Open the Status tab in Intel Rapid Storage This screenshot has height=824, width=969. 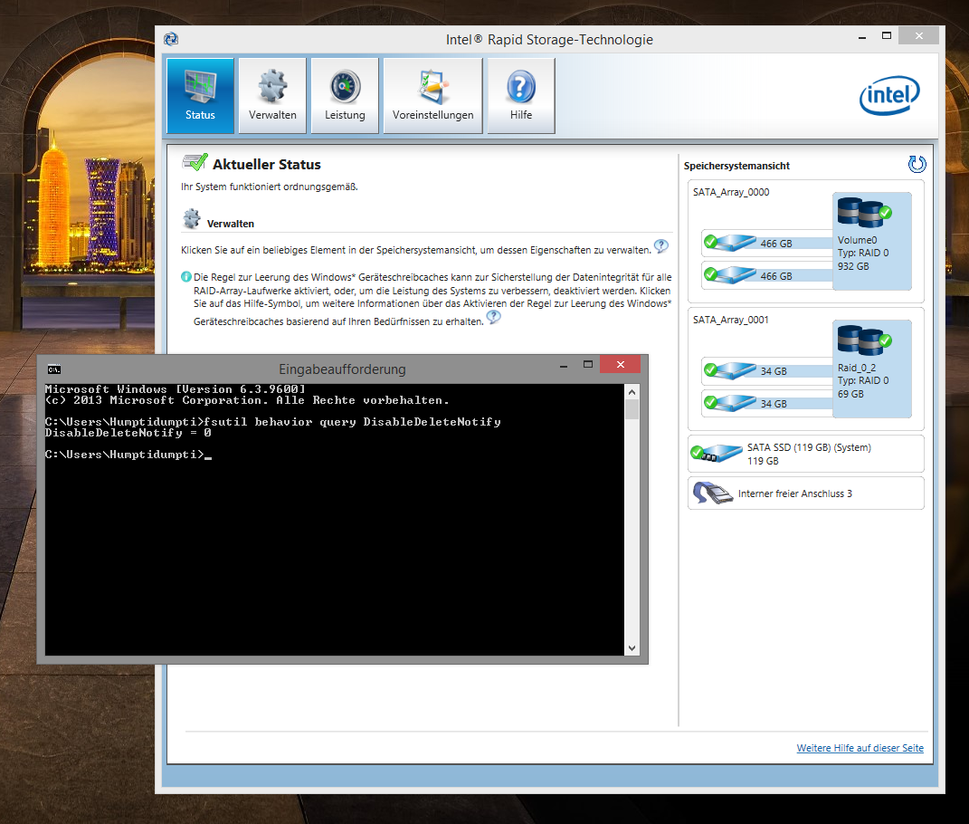[200, 96]
